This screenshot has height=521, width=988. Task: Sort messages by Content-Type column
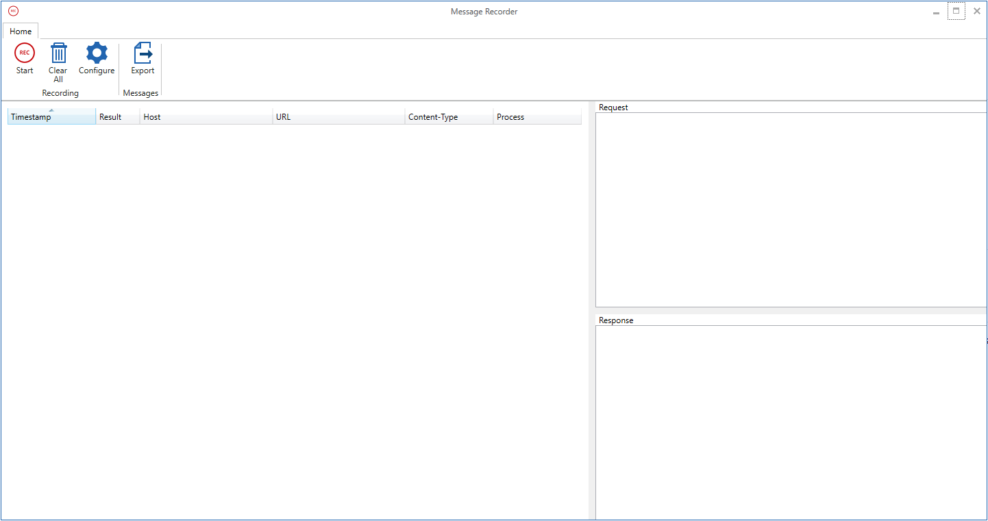(x=448, y=117)
